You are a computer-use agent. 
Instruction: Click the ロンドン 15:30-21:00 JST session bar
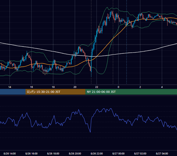55,92
